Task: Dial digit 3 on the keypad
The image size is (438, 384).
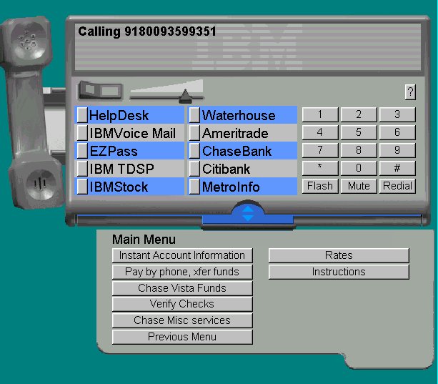Action: point(397,114)
